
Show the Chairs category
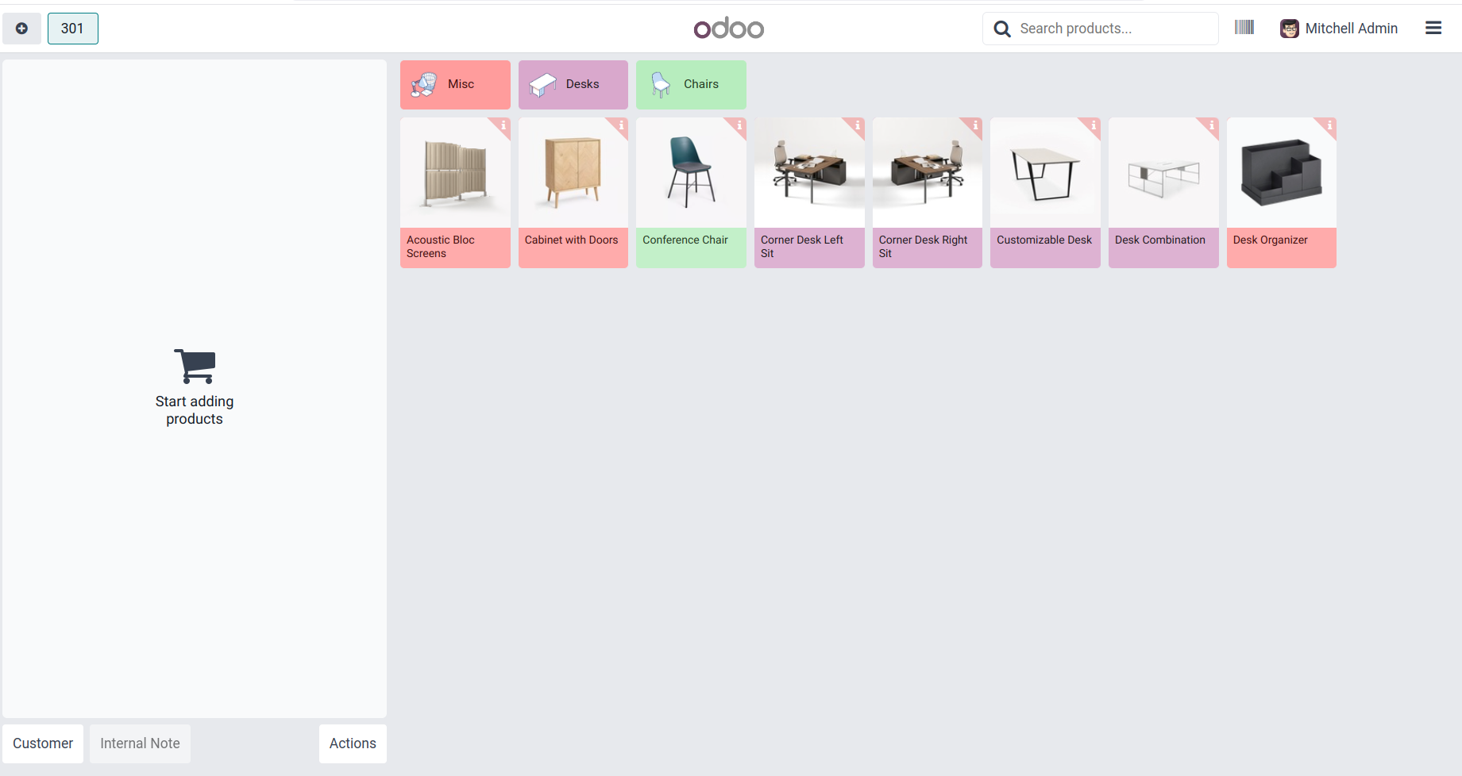(690, 85)
